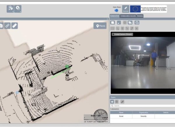Sort teams by Organization column header

coord(143,112)
